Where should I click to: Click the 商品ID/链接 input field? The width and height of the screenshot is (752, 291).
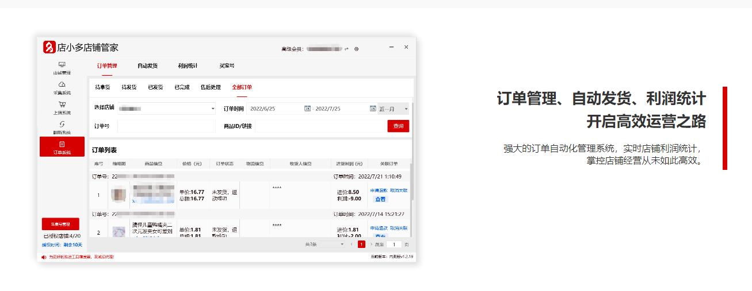click(320, 126)
